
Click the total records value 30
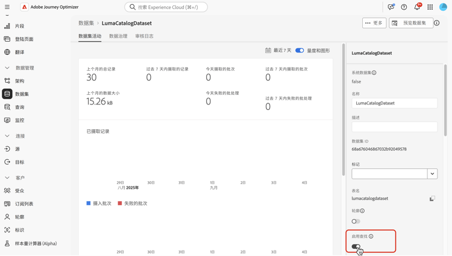click(x=92, y=77)
